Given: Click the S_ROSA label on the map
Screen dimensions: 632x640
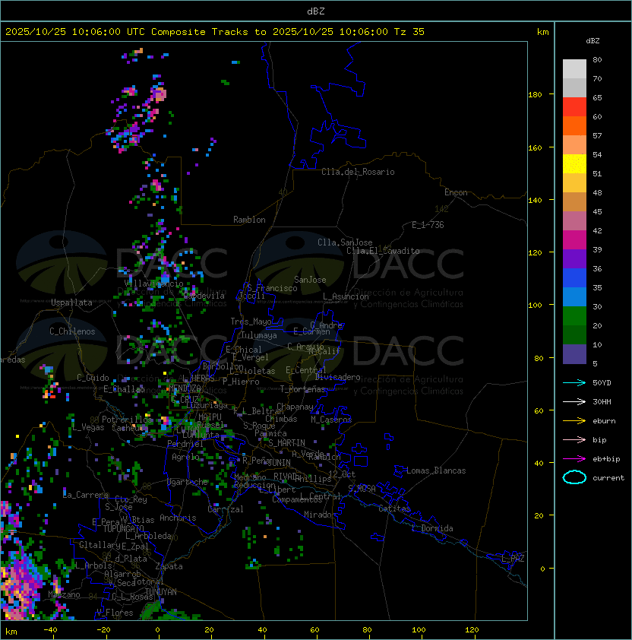Looking at the screenshot, I should tap(362, 488).
